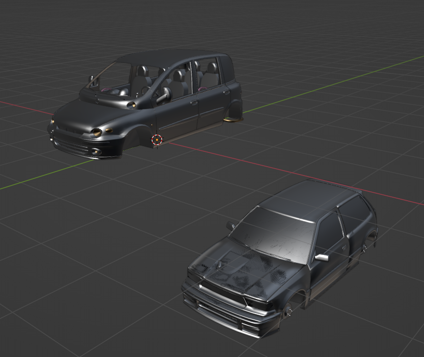424x357 pixels.
Task: Click the 3D cursor near the minivan
Action: [157, 140]
